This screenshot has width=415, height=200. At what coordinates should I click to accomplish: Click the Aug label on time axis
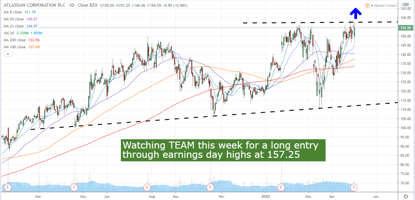[x=151, y=196]
